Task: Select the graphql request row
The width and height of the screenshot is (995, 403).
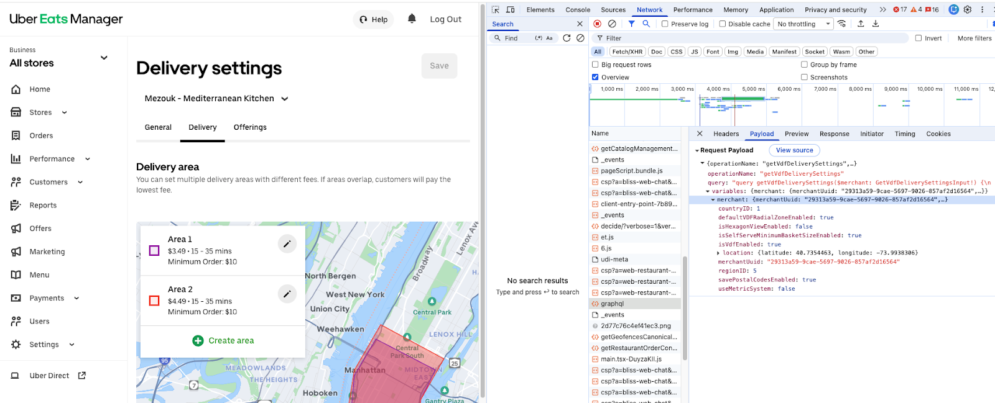Action: pyautogui.click(x=634, y=304)
